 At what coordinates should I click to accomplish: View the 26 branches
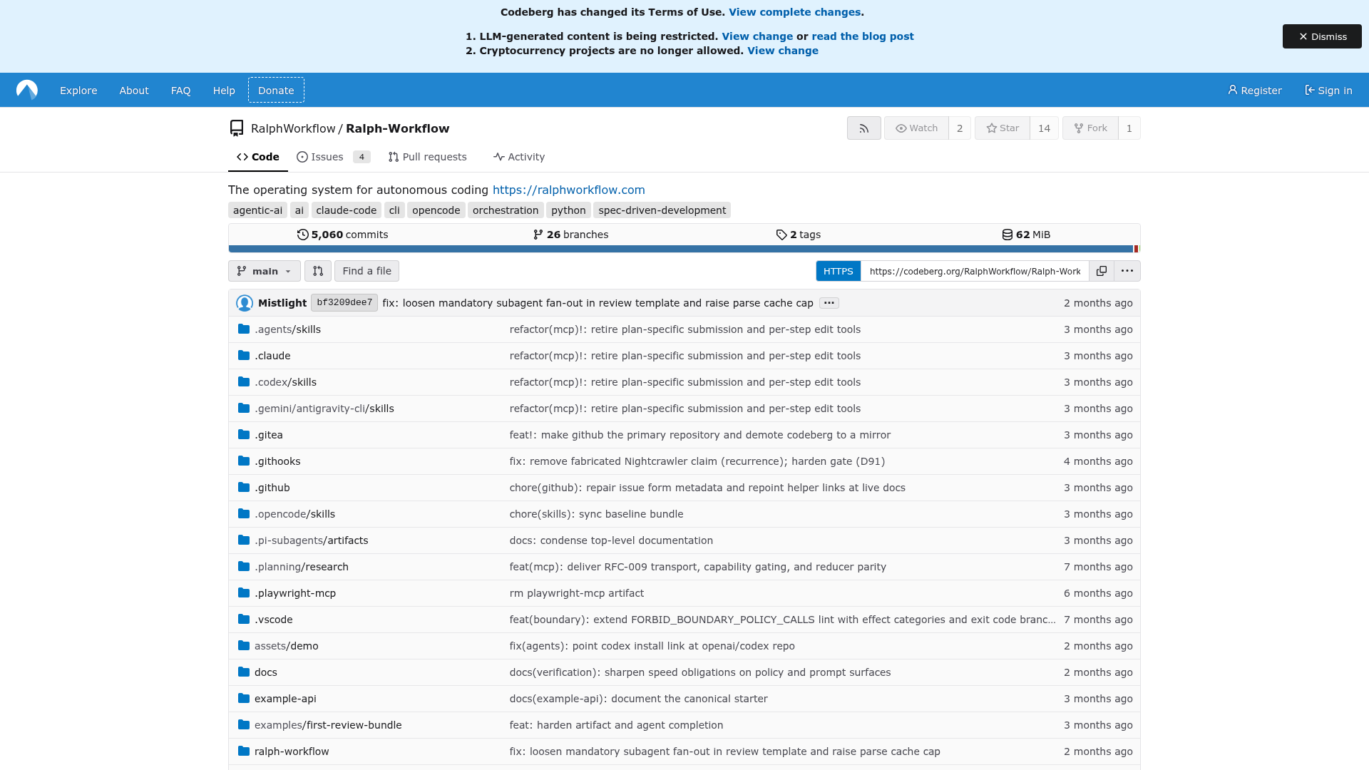570,235
